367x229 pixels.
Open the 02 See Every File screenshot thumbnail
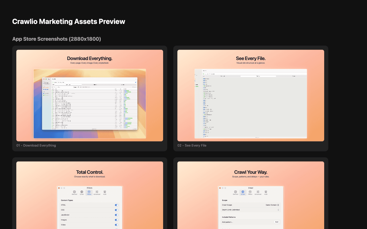tap(251, 95)
